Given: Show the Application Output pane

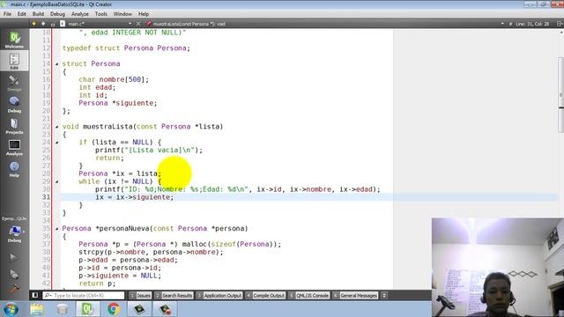Looking at the screenshot, I should (219, 296).
